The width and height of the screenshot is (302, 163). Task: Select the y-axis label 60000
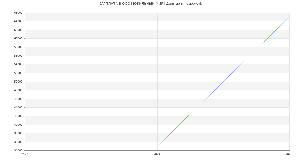coord(18,38)
